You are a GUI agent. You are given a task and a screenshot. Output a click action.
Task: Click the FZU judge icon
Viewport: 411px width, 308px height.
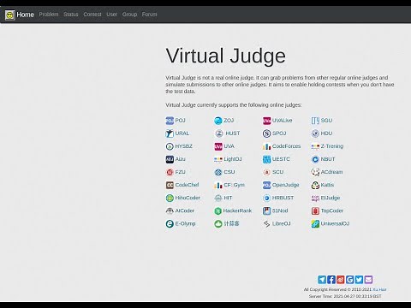click(x=170, y=172)
